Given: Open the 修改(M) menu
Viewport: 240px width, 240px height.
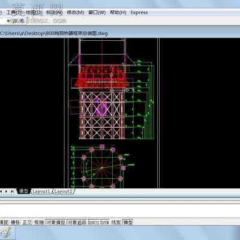Looking at the screenshot, I should [75, 13].
